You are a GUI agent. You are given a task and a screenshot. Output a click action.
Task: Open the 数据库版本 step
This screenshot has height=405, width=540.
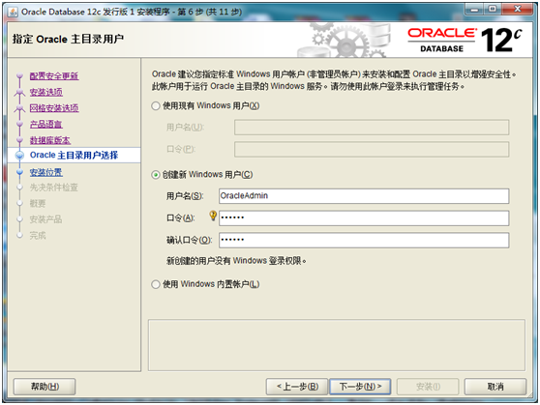(x=50, y=140)
